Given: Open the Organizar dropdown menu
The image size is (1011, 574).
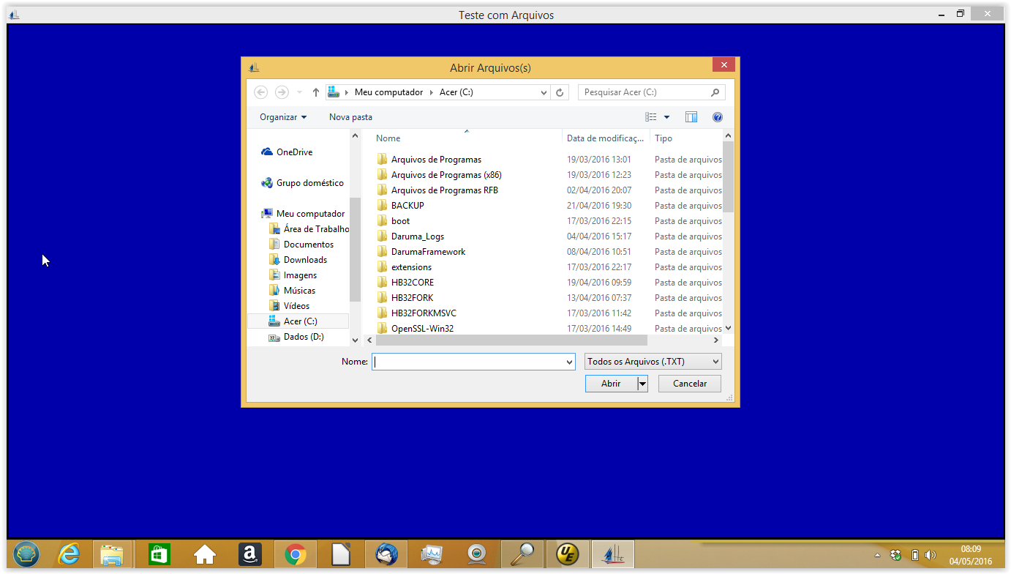Looking at the screenshot, I should click(283, 117).
